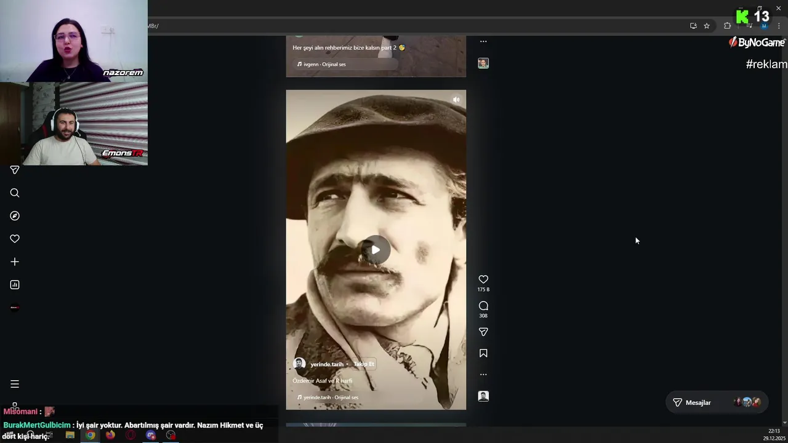The image size is (788, 443).
Task: Open yerinde.tarih profile picture
Action: tap(299, 364)
